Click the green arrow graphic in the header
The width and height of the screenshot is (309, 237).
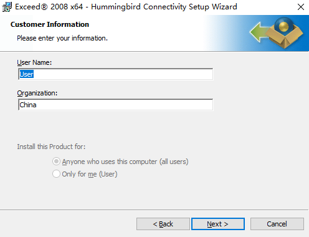point(260,32)
